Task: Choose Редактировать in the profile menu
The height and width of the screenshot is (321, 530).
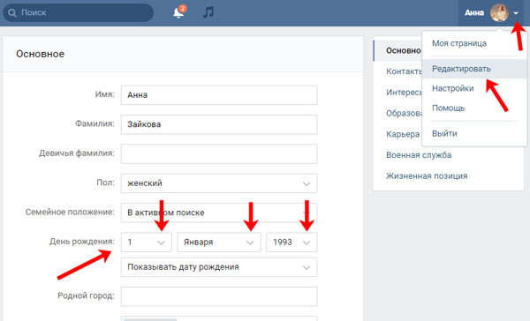Action: tap(474, 69)
